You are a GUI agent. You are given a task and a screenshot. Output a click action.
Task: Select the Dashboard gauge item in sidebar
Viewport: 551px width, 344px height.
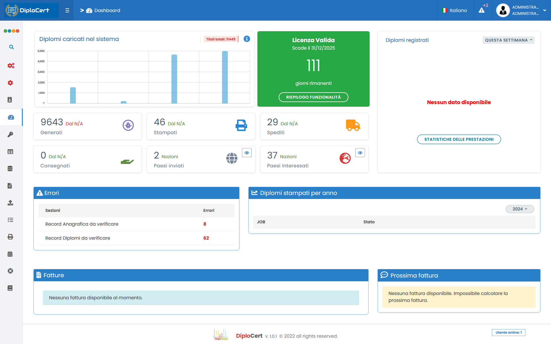click(11, 117)
